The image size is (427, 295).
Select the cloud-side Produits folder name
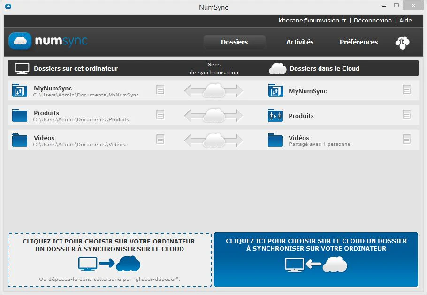(301, 116)
